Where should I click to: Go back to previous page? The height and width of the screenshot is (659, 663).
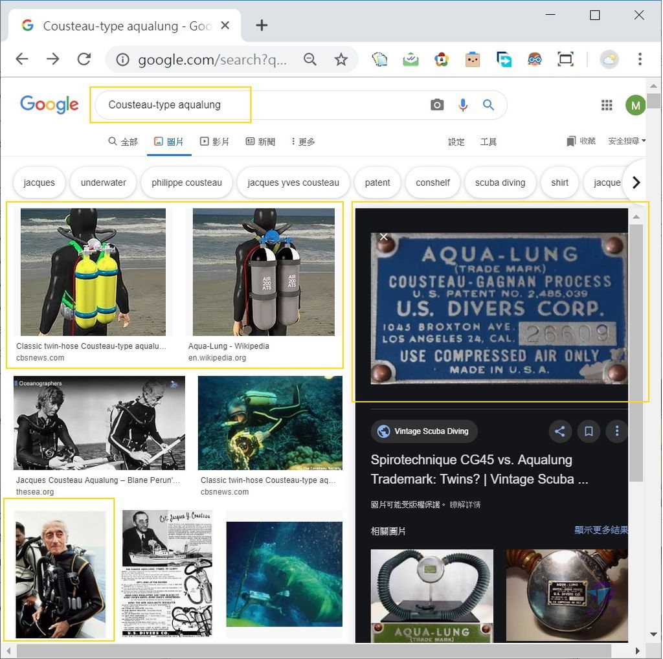[x=21, y=59]
